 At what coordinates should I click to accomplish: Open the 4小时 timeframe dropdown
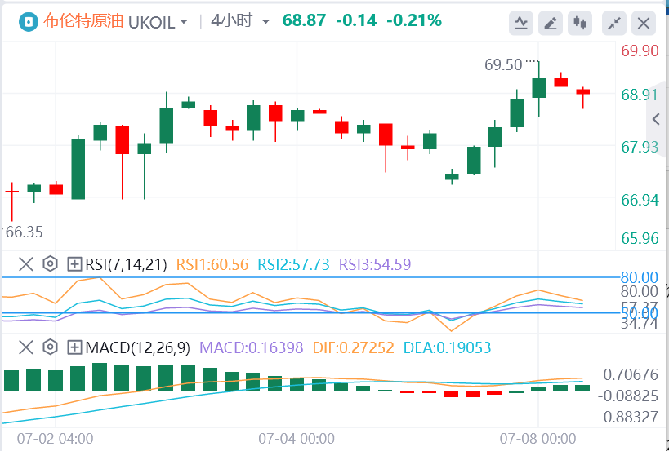pyautogui.click(x=239, y=21)
